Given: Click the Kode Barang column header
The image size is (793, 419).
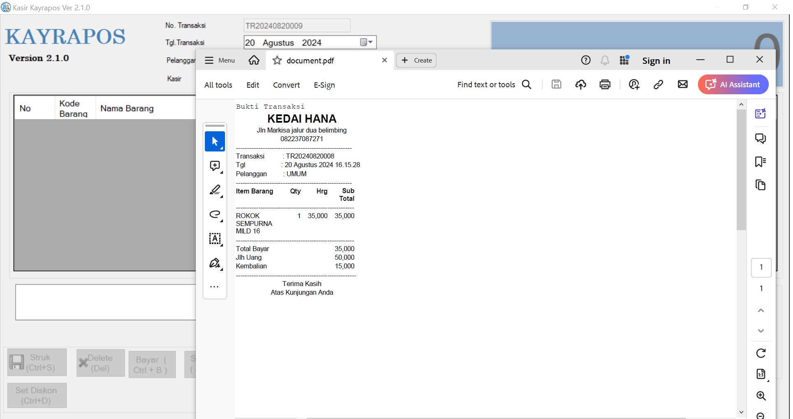Looking at the screenshot, I should (75, 108).
